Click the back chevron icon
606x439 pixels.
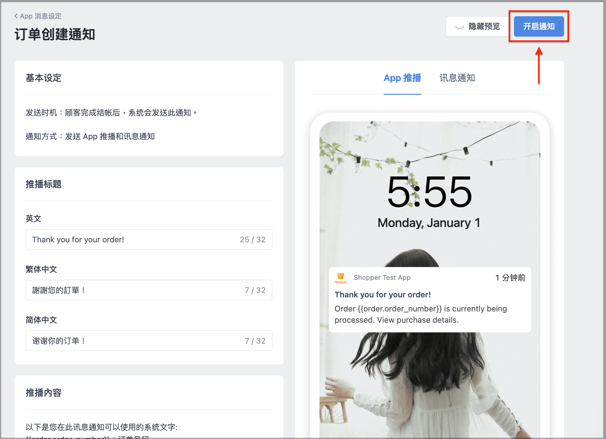[x=16, y=16]
